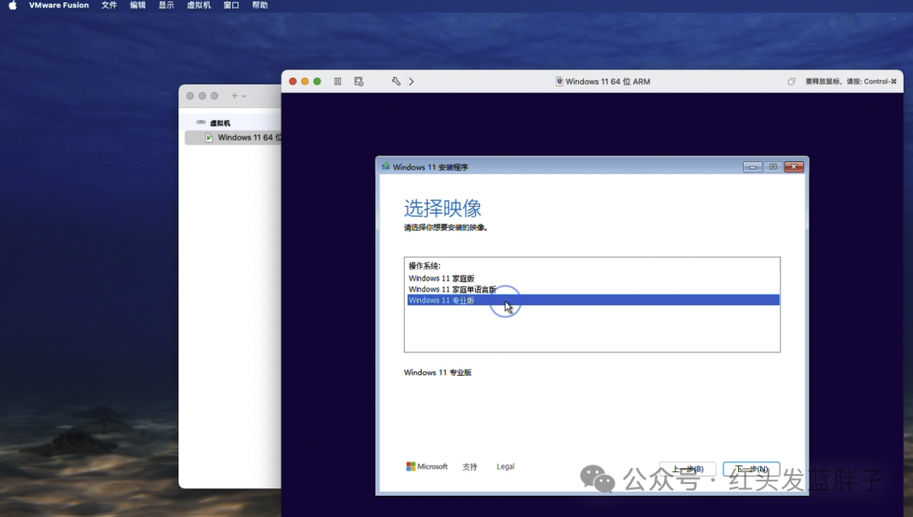Pause the virtual machine with the pause icon
The height and width of the screenshot is (517, 913).
click(x=337, y=81)
